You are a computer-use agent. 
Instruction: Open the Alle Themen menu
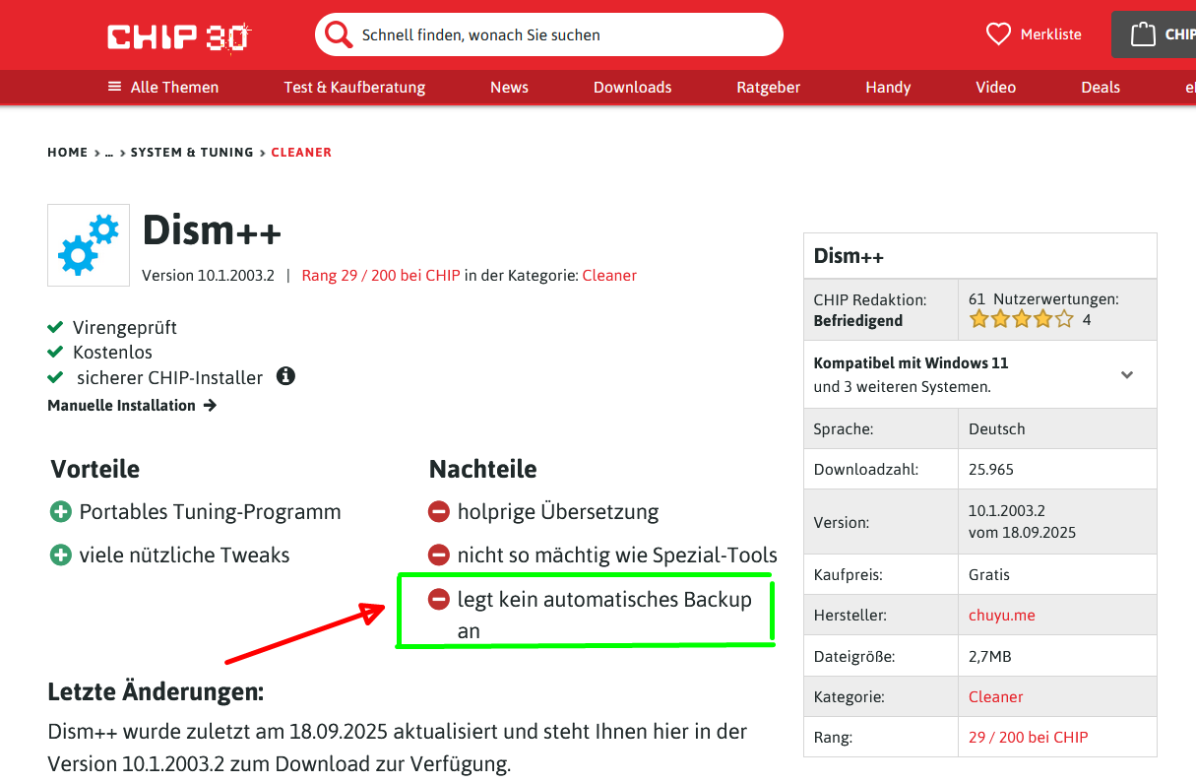click(x=163, y=87)
